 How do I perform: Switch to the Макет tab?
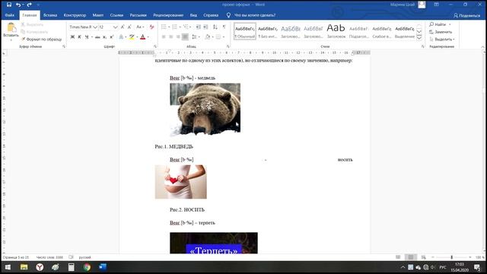[98, 15]
